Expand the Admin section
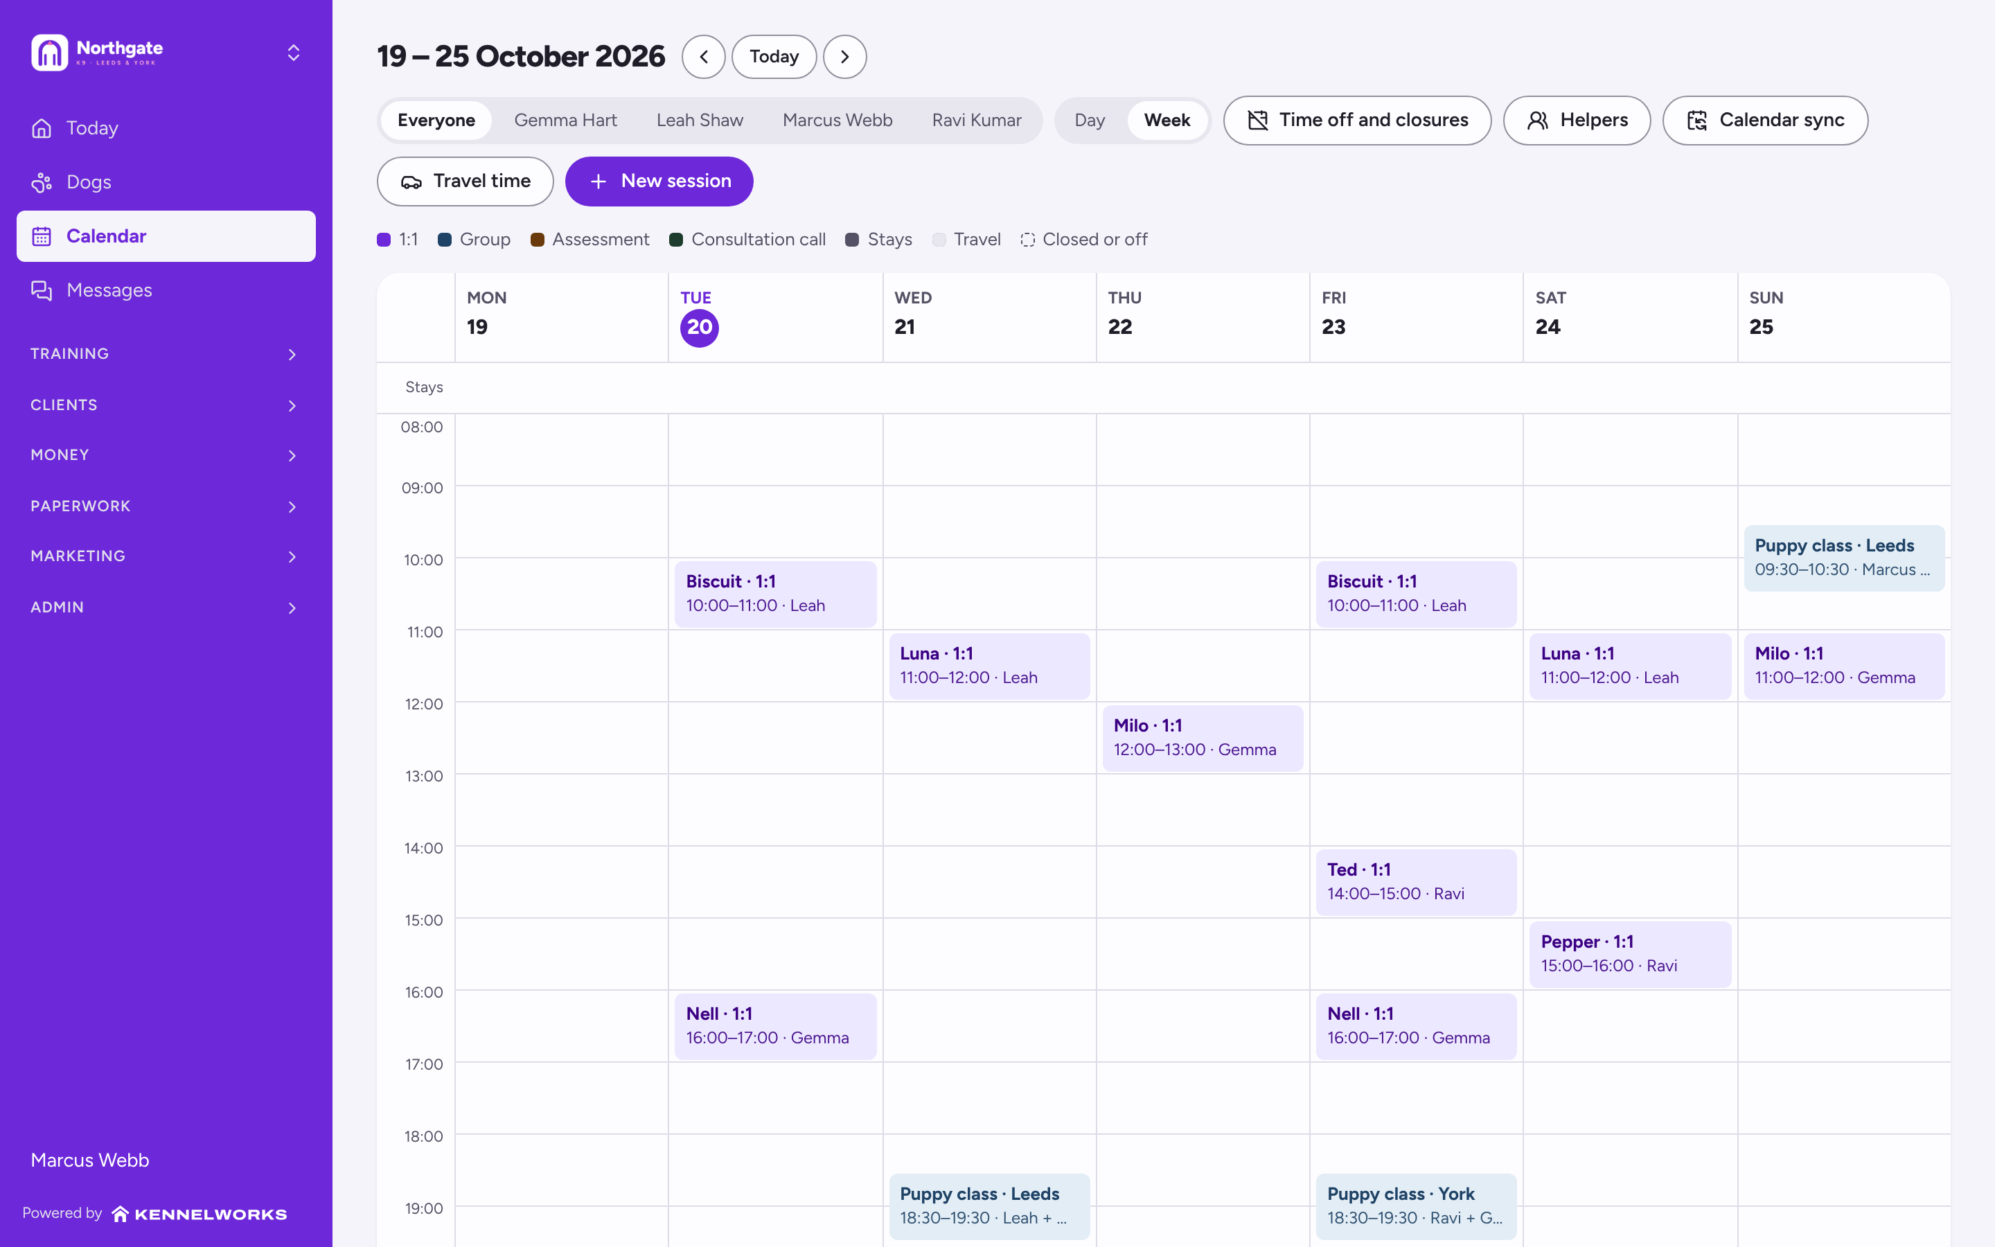Viewport: 1995px width, 1247px height. pos(166,607)
